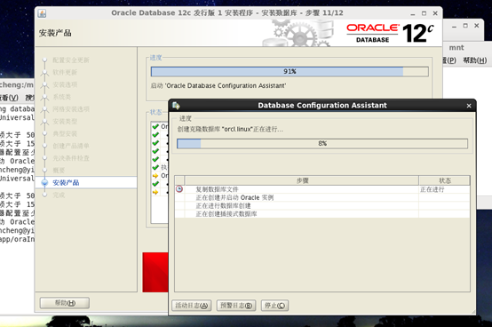Viewport: 492px width, 327px height.
Task: Select the 安装类型 step
Action: click(x=65, y=121)
